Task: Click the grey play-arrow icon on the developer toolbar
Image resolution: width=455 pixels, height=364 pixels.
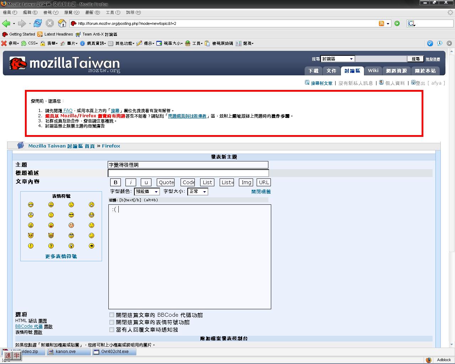Action: click(449, 43)
